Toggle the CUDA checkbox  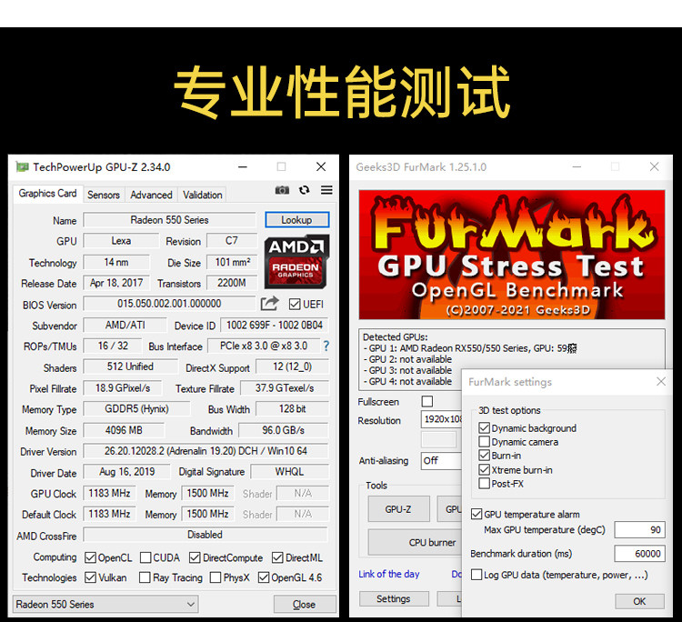tap(145, 557)
